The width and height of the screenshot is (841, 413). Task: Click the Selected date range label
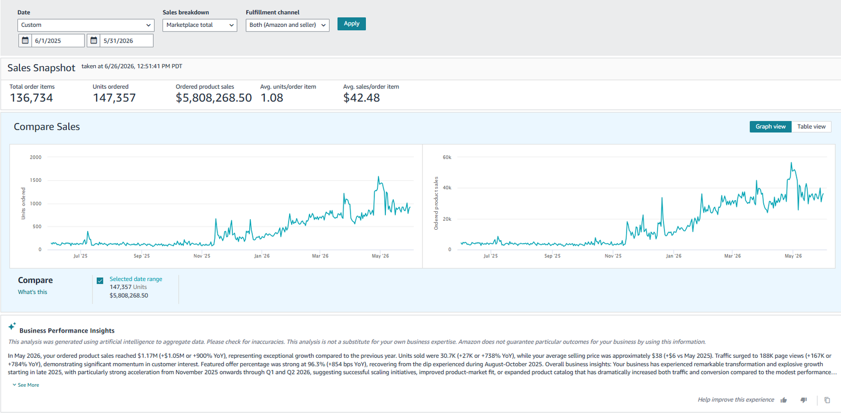(136, 279)
